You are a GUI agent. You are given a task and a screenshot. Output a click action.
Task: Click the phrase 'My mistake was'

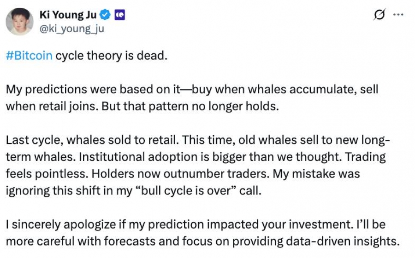pos(316,174)
